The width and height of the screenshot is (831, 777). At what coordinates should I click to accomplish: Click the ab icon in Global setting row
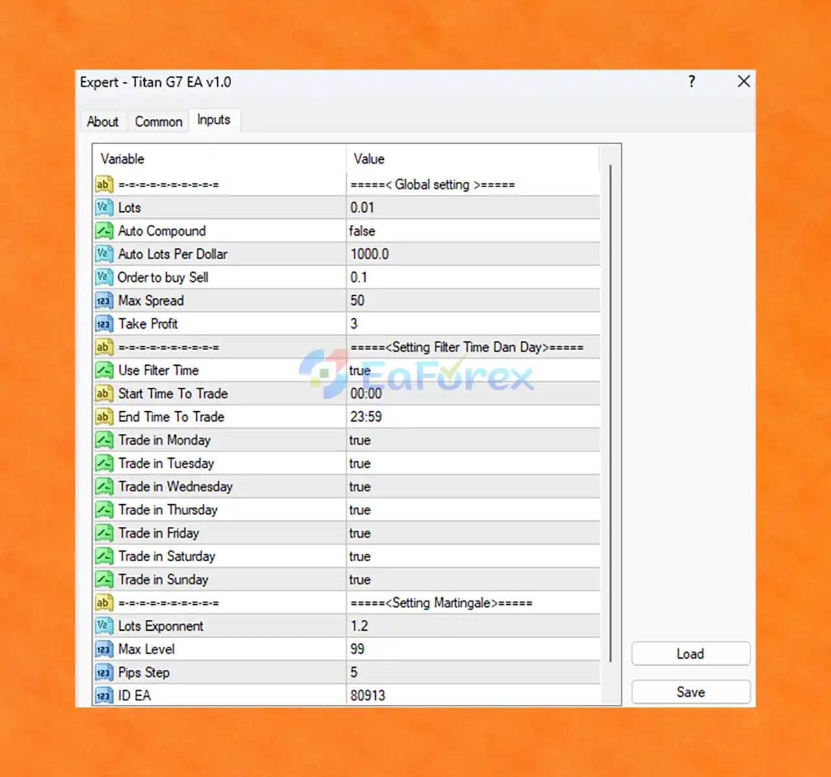[x=104, y=185]
